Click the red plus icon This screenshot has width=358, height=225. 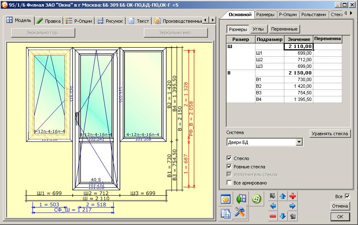point(292,196)
